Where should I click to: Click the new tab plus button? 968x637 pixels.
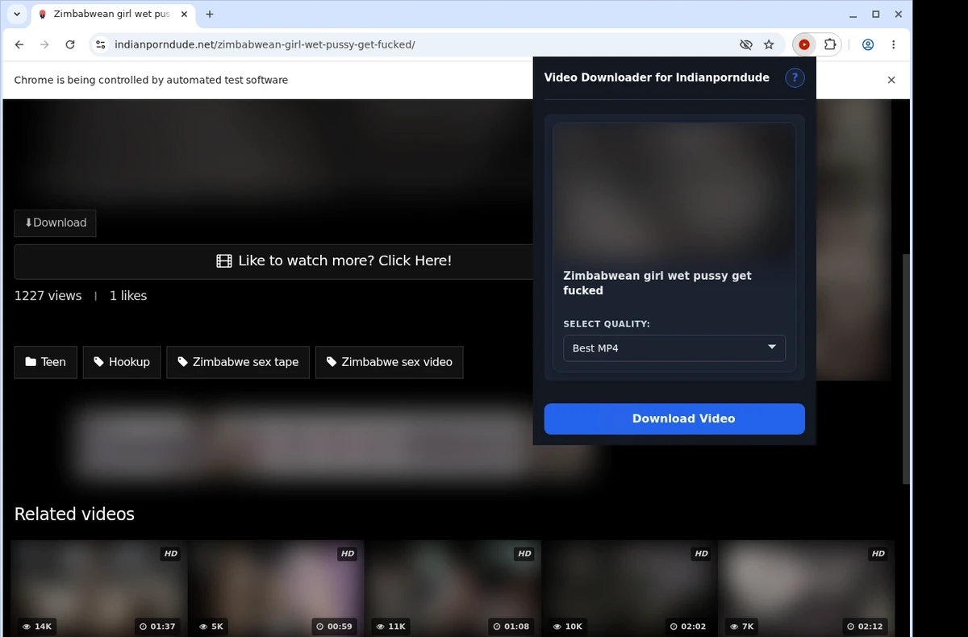[x=210, y=15]
